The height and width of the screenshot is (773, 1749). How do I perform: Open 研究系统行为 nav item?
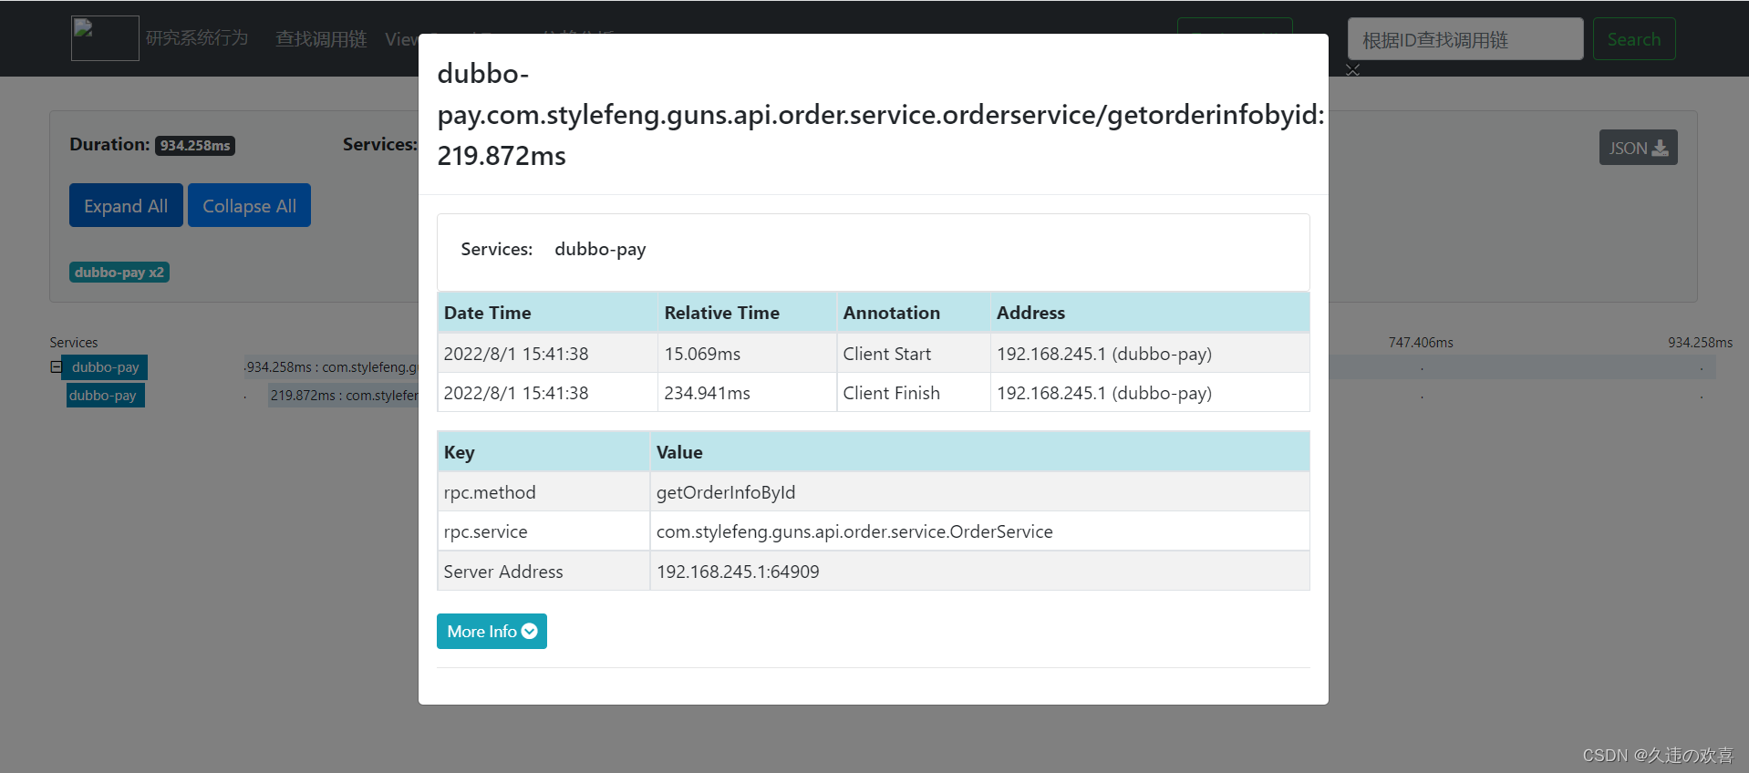click(197, 38)
